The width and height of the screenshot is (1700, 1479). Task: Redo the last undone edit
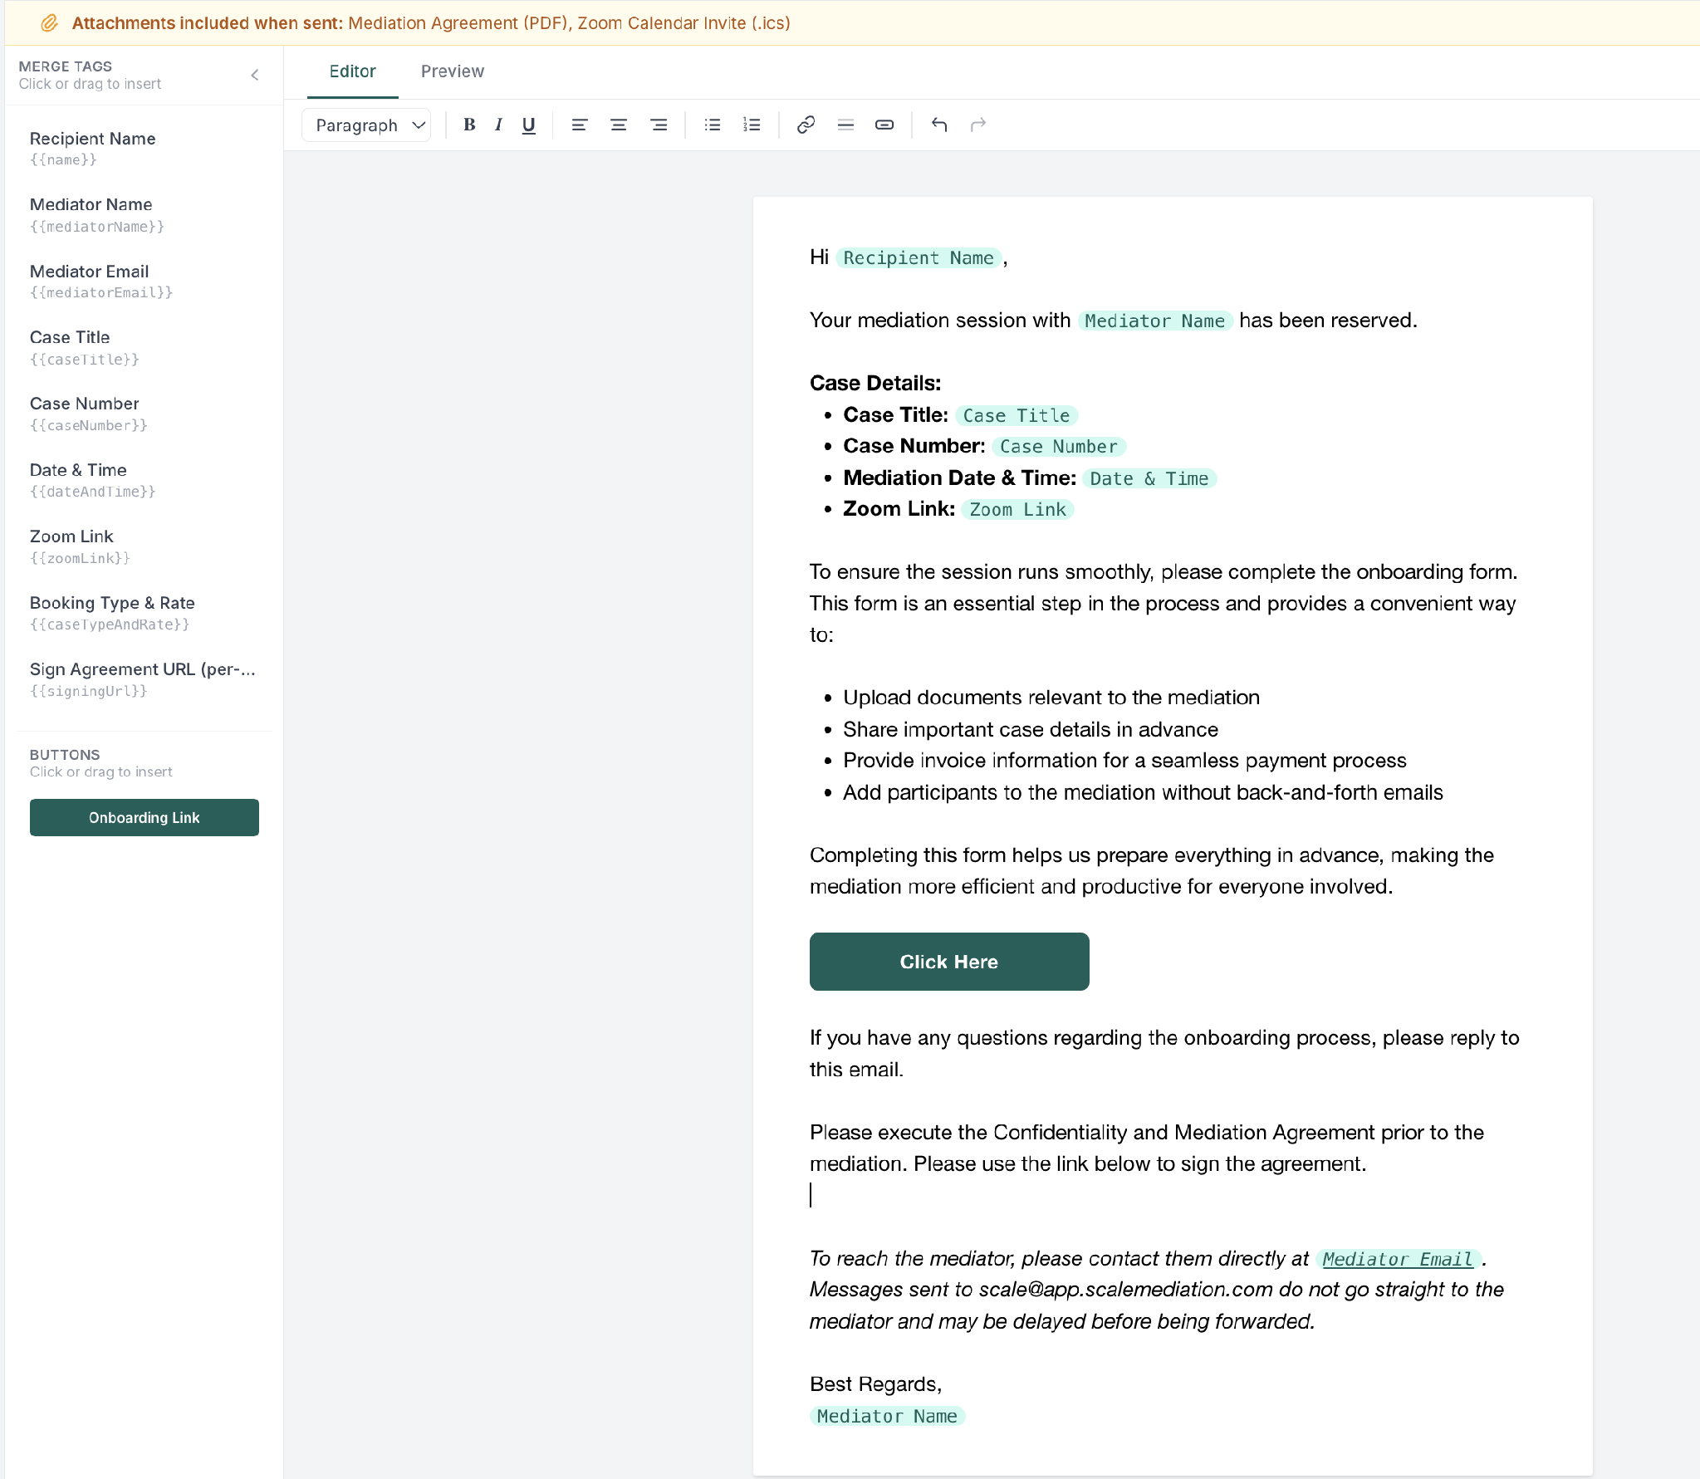tap(978, 125)
